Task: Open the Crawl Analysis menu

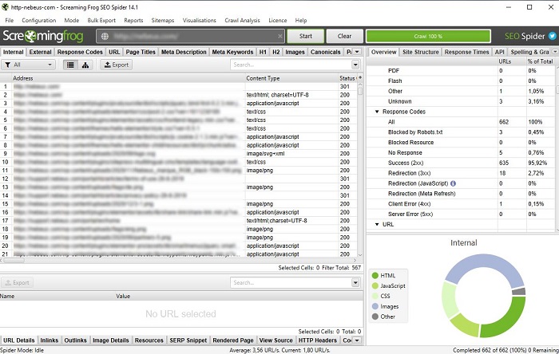Action: (x=243, y=20)
